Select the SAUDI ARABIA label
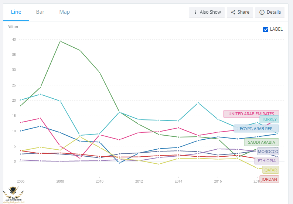This screenshot has height=204, width=293. tap(262, 142)
